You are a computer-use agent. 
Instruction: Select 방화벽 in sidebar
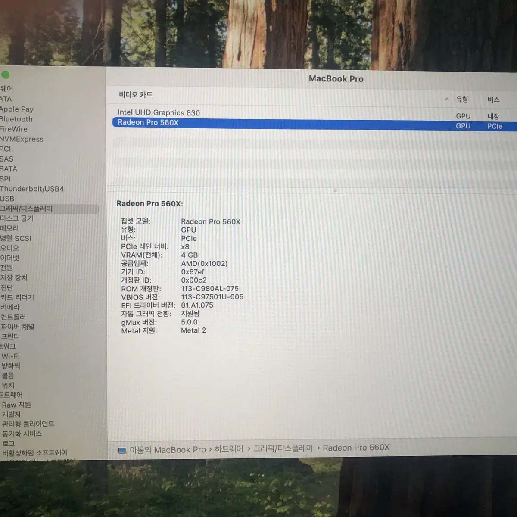click(x=11, y=366)
